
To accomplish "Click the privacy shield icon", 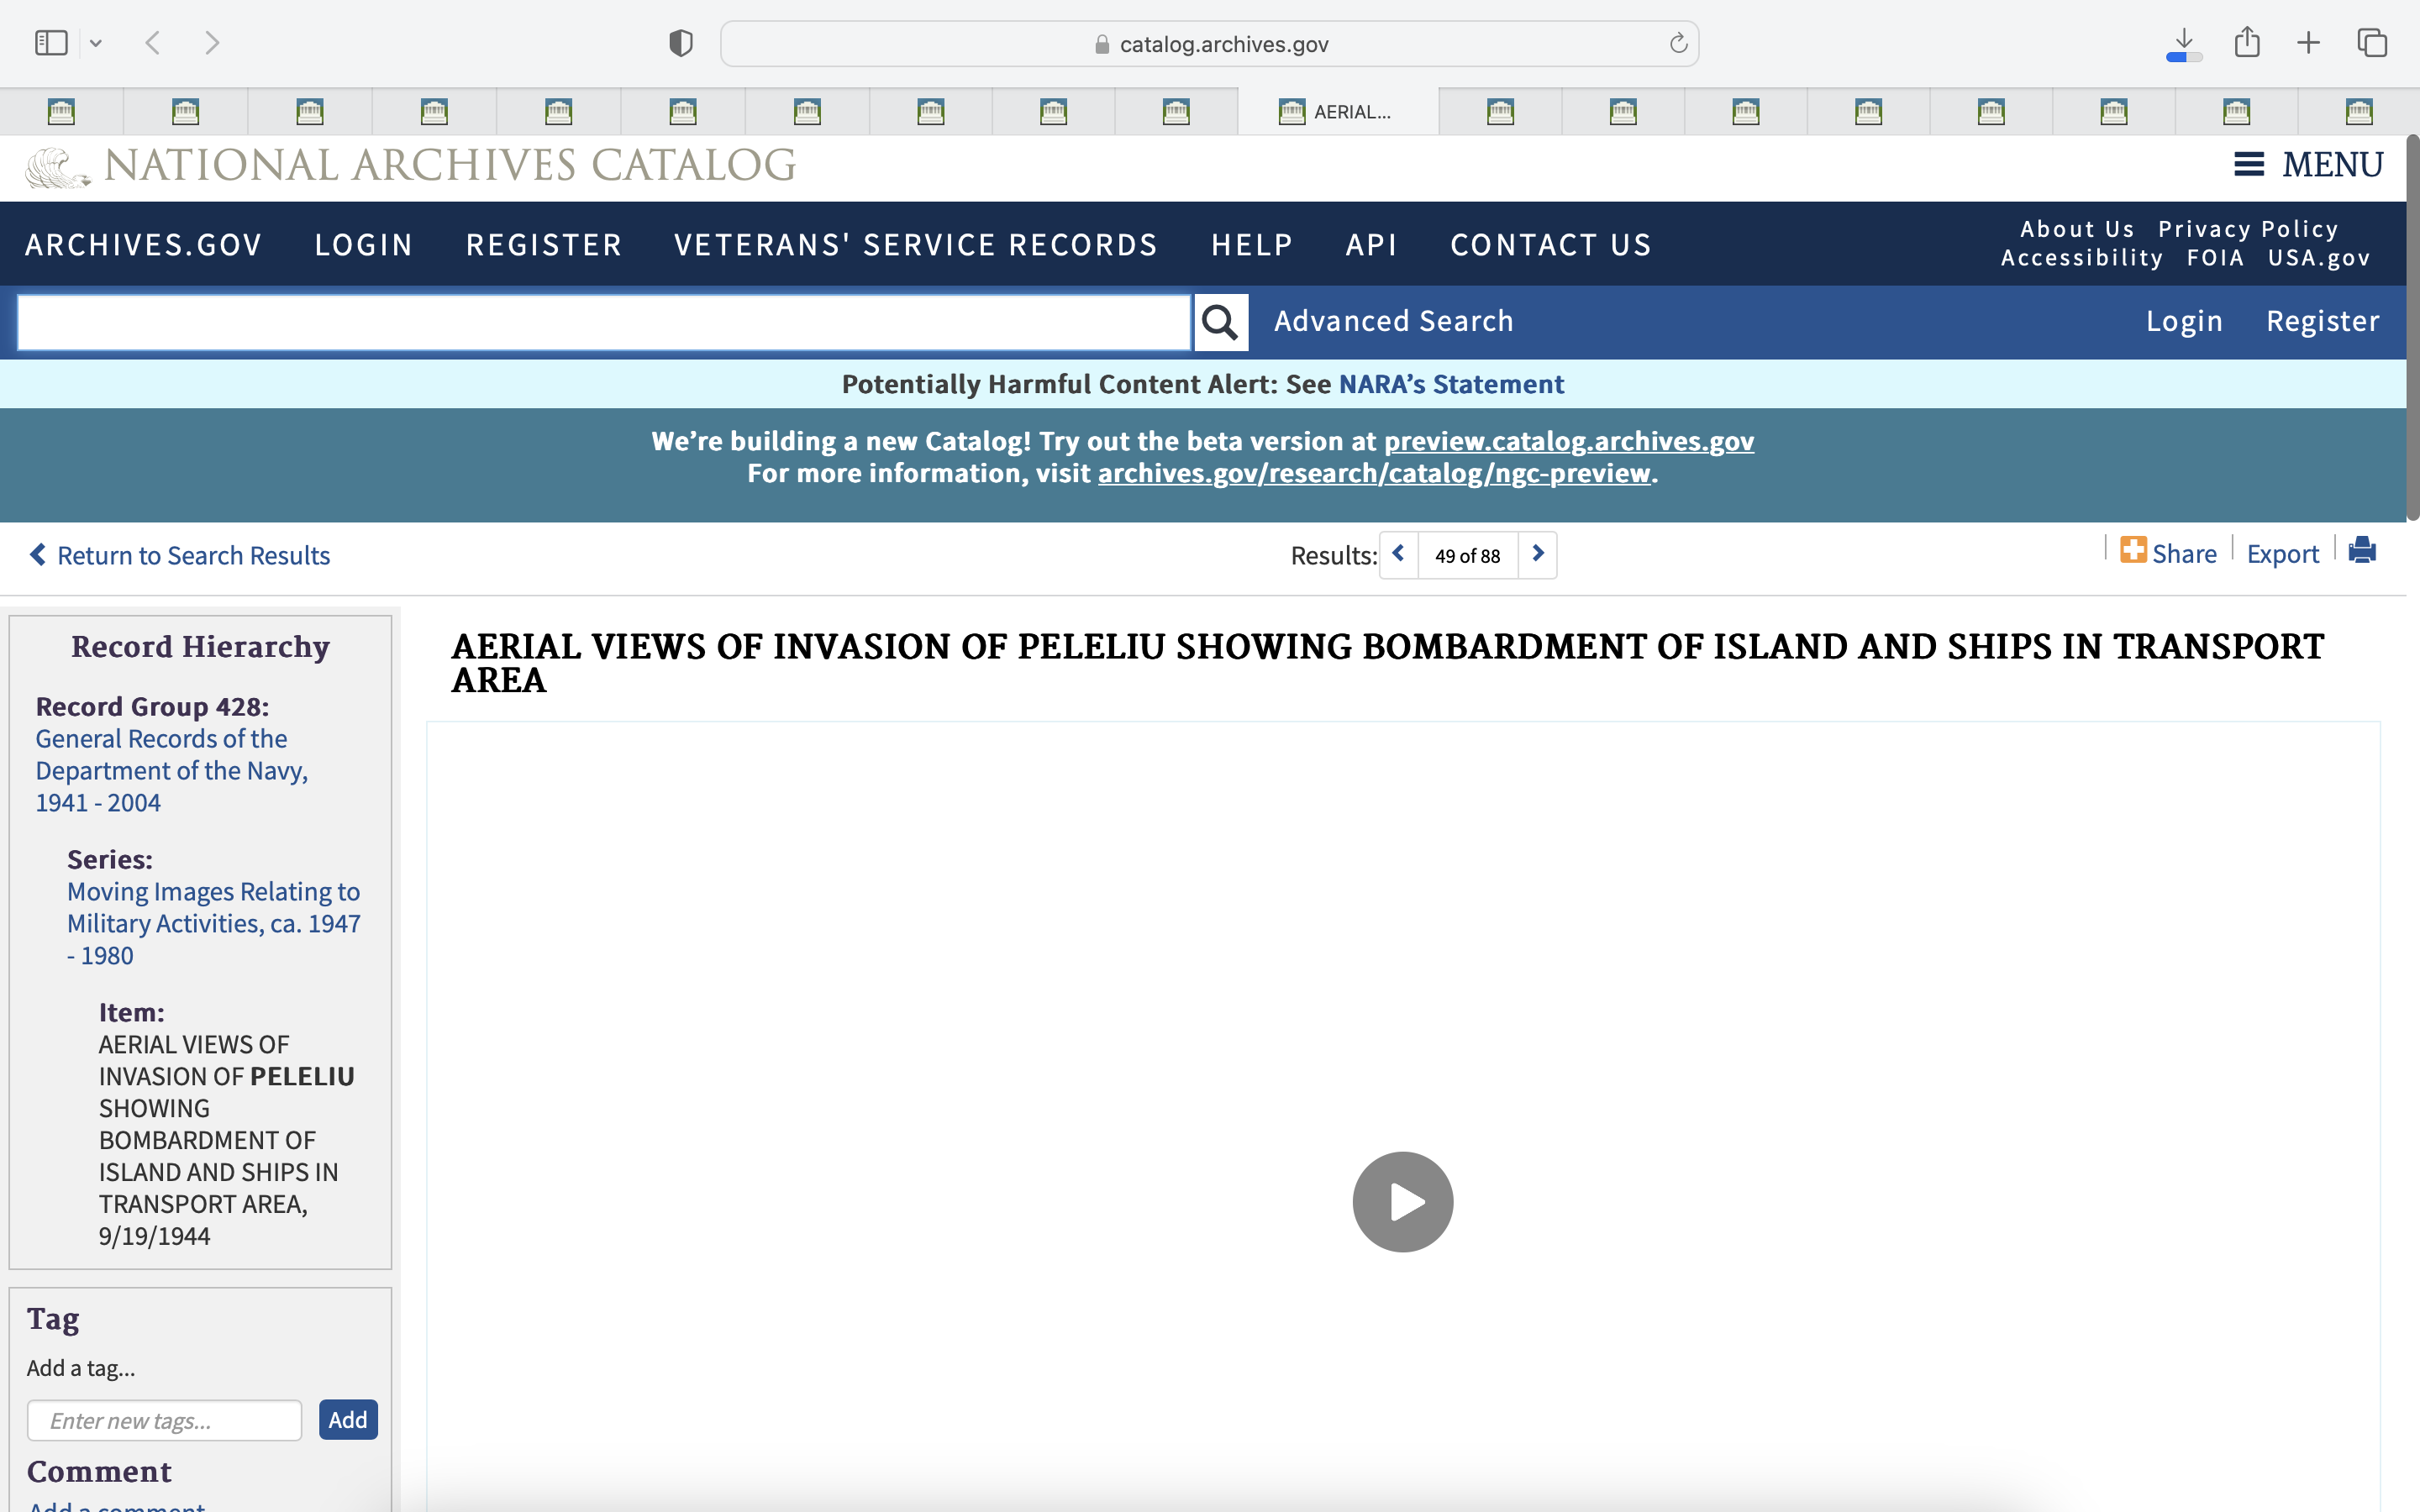I will (680, 43).
